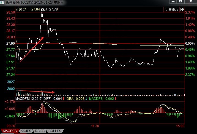
Task: Click the collapse arrow icon beside 历史重现
Action: click(x=182, y=9)
